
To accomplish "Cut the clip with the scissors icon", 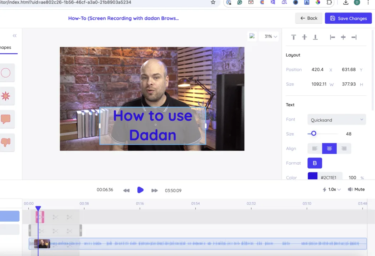I will point(55,217).
